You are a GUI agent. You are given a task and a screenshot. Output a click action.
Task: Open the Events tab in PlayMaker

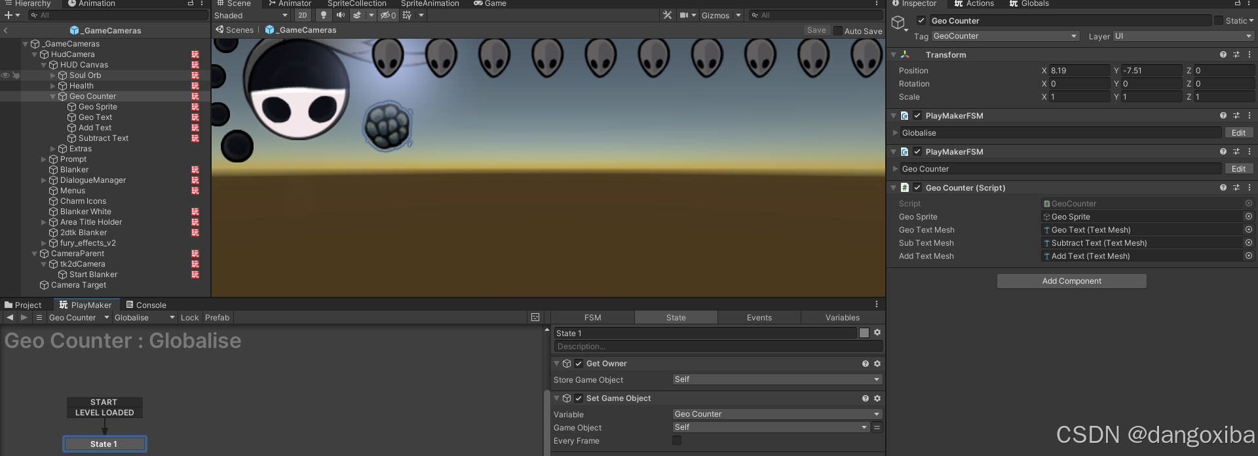759,318
